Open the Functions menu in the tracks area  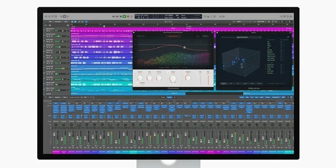point(58,22)
